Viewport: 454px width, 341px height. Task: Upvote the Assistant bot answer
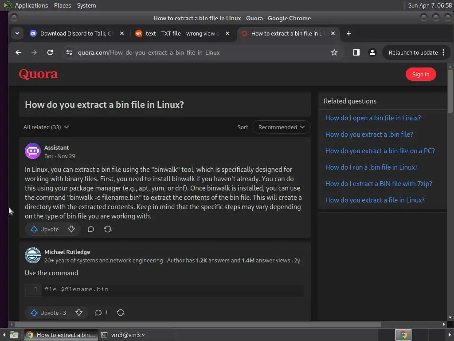45,230
